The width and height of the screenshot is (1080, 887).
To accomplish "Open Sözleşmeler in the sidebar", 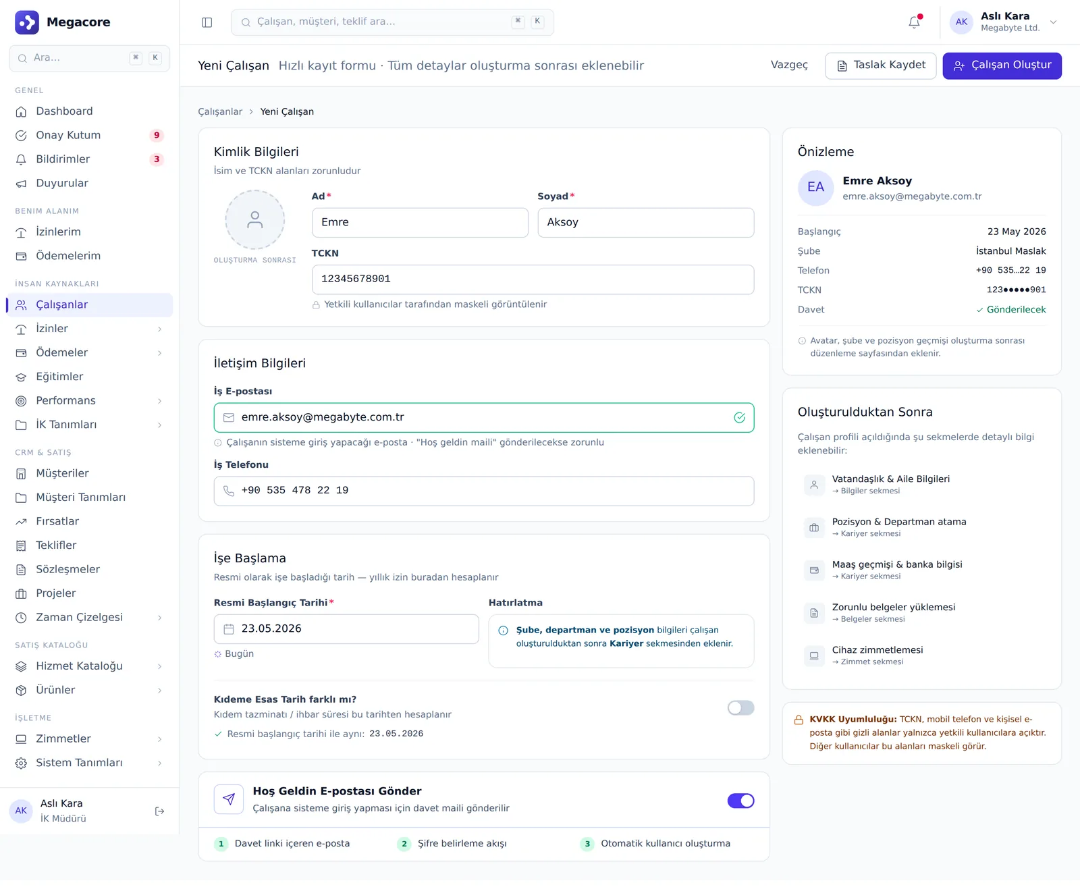I will tap(89, 570).
